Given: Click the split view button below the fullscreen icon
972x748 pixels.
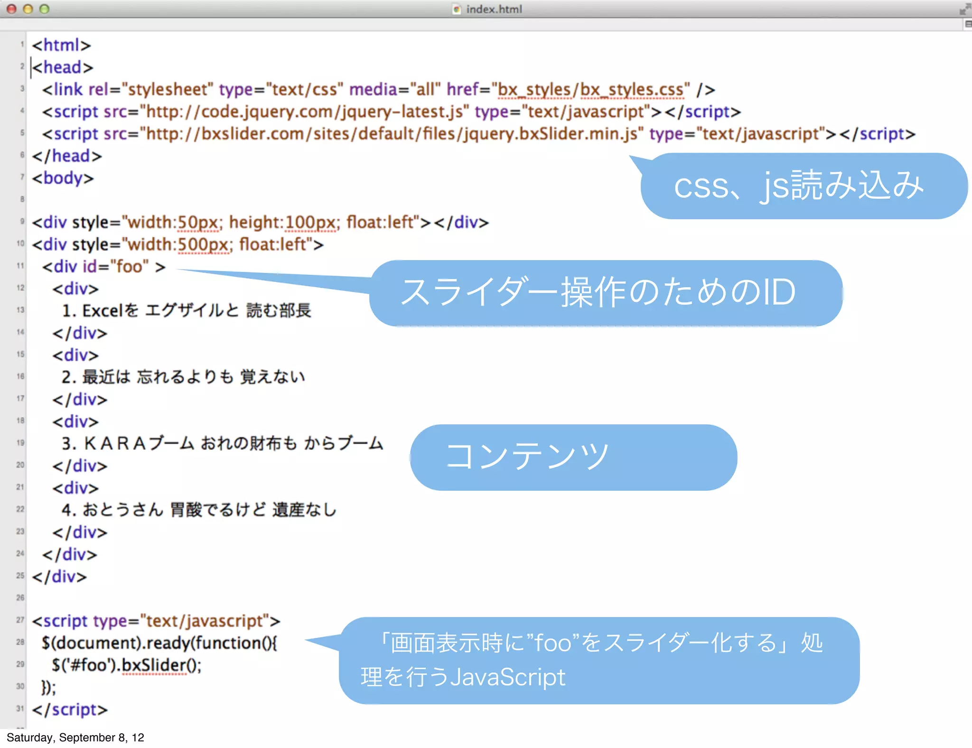Looking at the screenshot, I should click(x=968, y=24).
